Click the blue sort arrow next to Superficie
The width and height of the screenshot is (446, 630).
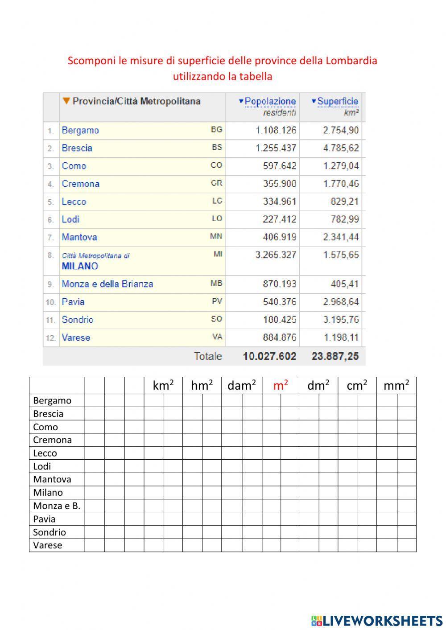[314, 101]
